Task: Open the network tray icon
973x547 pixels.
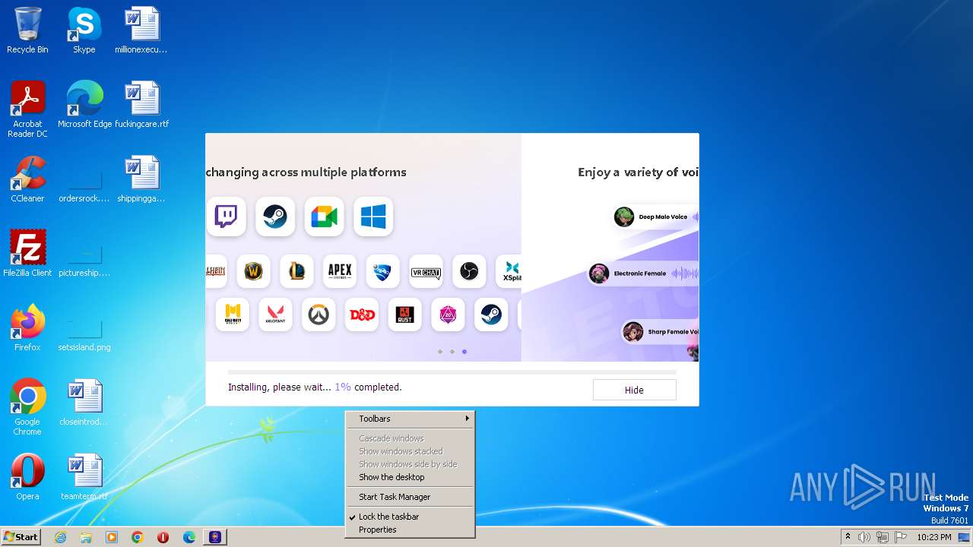Action: [x=883, y=537]
